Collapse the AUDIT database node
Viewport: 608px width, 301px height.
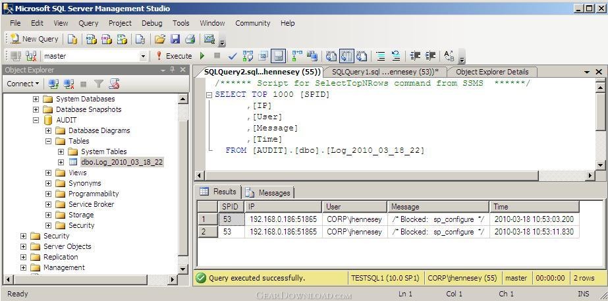[36, 120]
